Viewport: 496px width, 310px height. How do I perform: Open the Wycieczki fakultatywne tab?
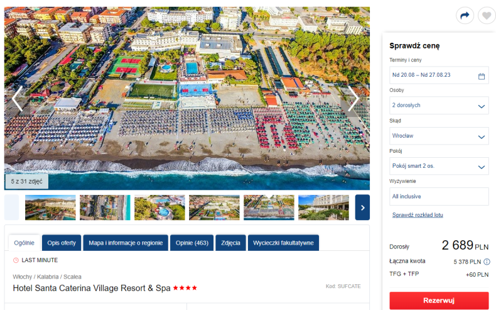tap(283, 243)
